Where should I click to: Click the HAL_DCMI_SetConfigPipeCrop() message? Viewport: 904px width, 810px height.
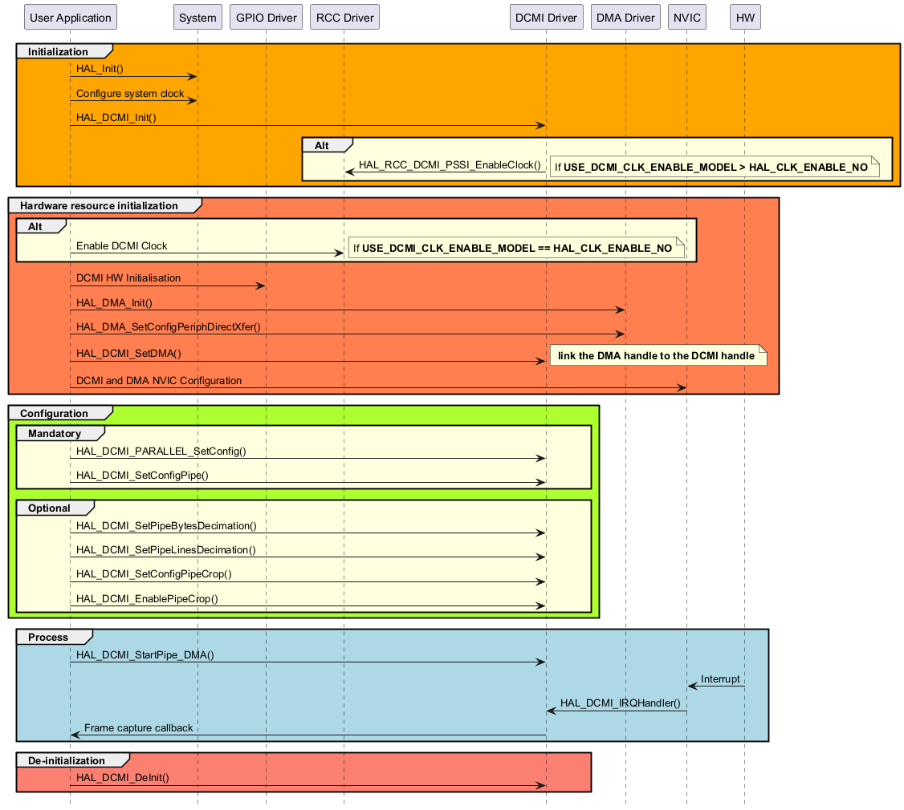click(154, 574)
